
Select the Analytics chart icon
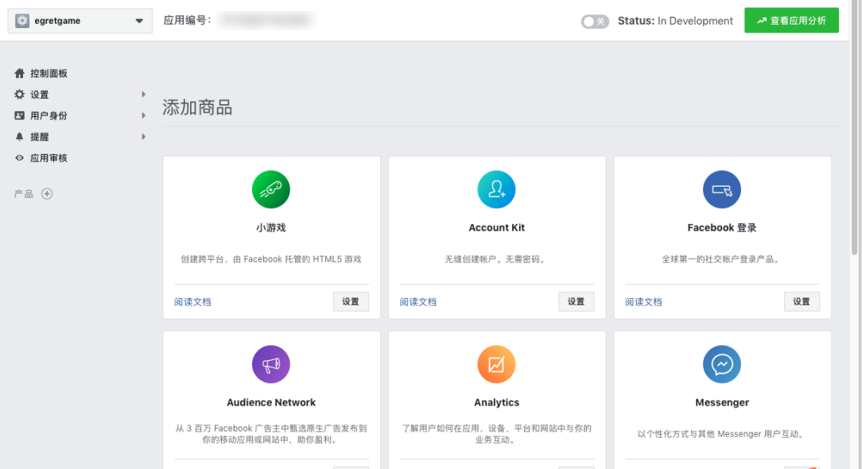point(496,365)
